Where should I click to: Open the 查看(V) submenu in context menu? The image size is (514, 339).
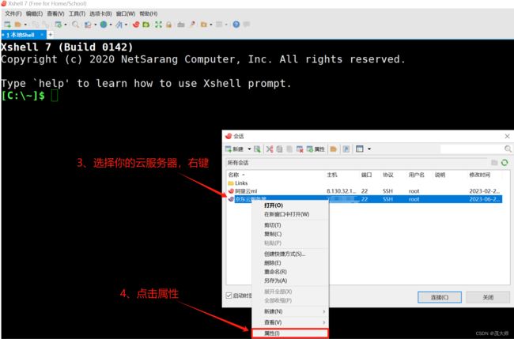290,322
